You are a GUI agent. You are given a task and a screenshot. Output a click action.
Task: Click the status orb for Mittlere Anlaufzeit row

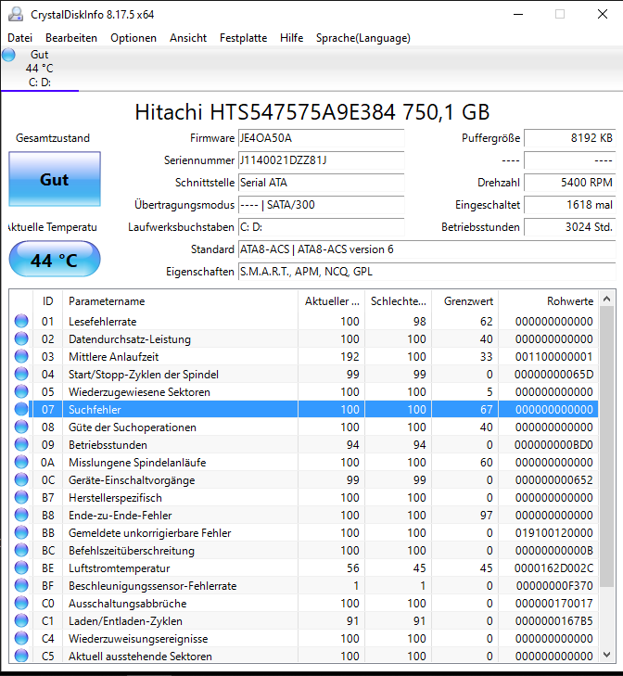(21, 356)
